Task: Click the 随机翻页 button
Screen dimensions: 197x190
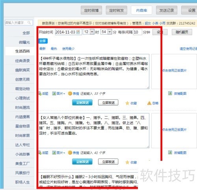Action: point(182,32)
